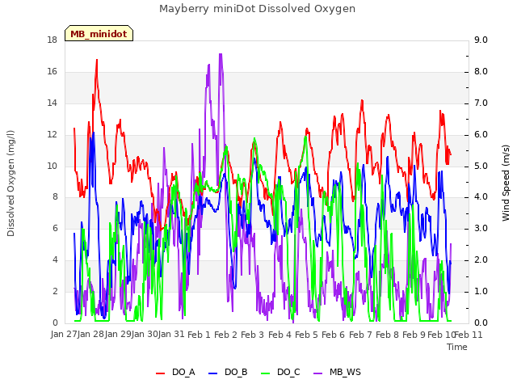This screenshot has width=517, height=388.
Task: Select the MB_minidot chart label box
Action: point(99,33)
